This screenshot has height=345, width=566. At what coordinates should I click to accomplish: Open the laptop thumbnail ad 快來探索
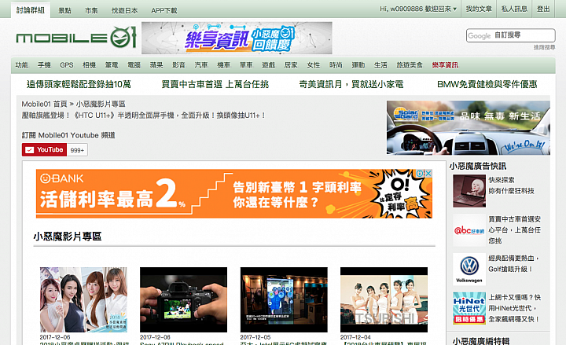coord(469,191)
